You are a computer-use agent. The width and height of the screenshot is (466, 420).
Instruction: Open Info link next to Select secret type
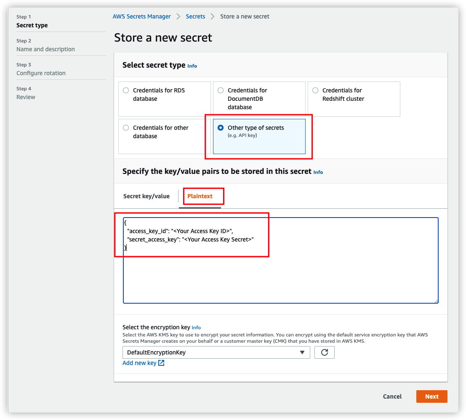click(x=192, y=66)
